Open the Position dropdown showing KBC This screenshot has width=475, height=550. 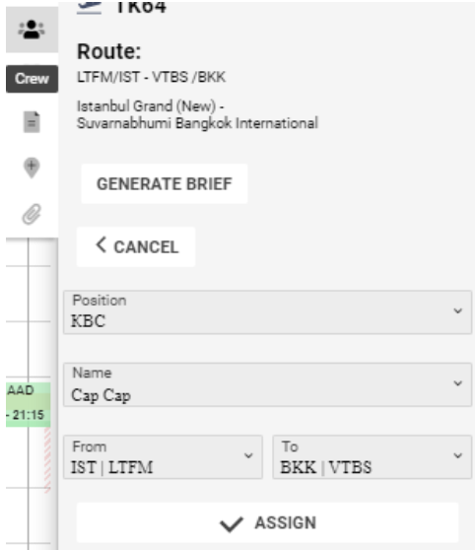tap(267, 312)
